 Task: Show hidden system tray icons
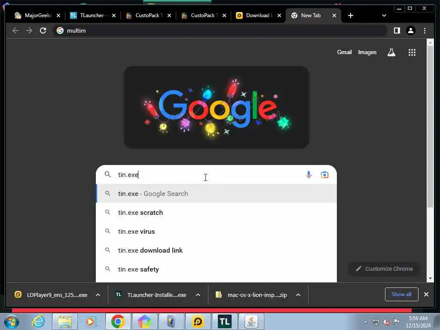click(365, 322)
